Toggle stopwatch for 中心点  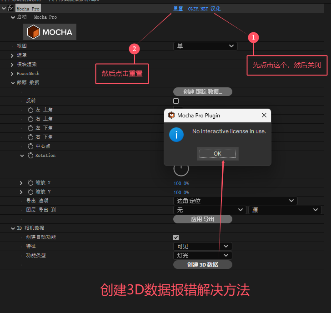point(30,146)
